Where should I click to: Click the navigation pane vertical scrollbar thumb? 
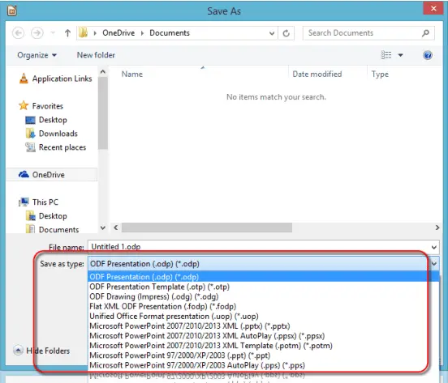tap(103, 113)
